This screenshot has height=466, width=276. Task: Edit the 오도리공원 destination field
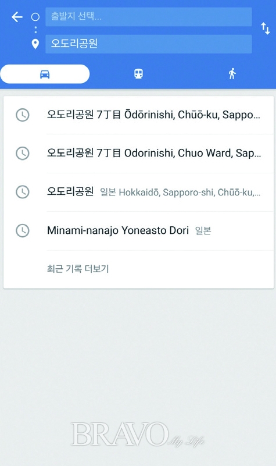(x=148, y=44)
